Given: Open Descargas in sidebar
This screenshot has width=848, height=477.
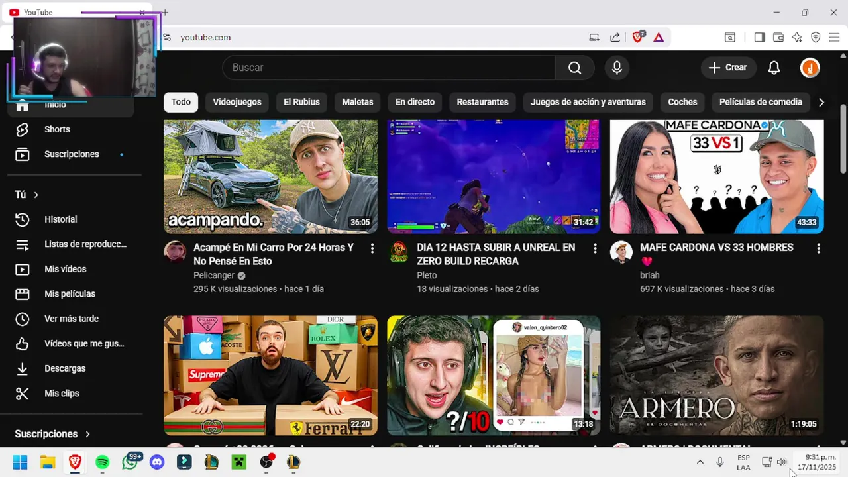Looking at the screenshot, I should tap(71, 368).
